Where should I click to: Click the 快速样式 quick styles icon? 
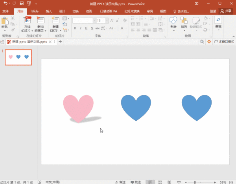tap(196, 20)
